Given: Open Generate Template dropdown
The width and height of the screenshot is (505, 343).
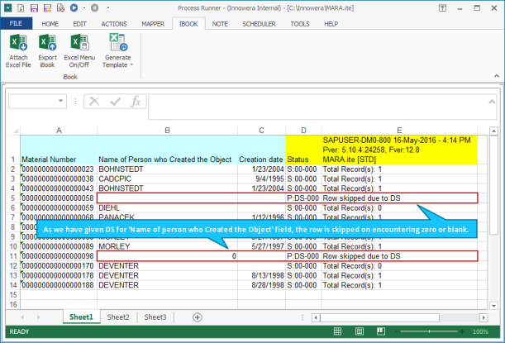Looking at the screenshot, I should pos(118,50).
